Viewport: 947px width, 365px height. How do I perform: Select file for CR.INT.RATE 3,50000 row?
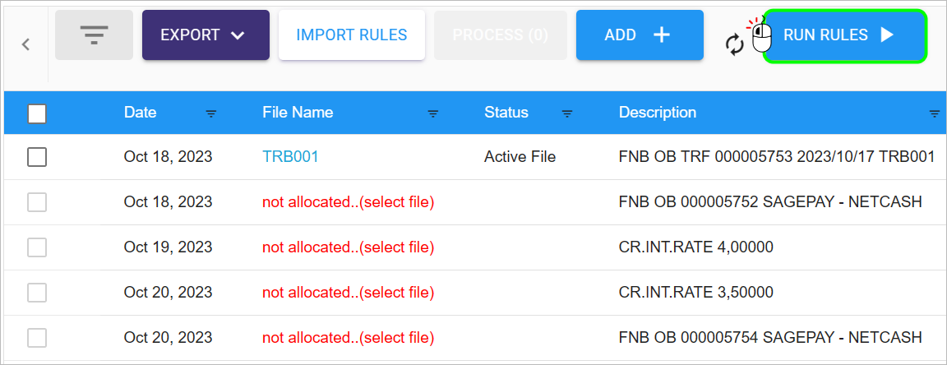(x=348, y=293)
